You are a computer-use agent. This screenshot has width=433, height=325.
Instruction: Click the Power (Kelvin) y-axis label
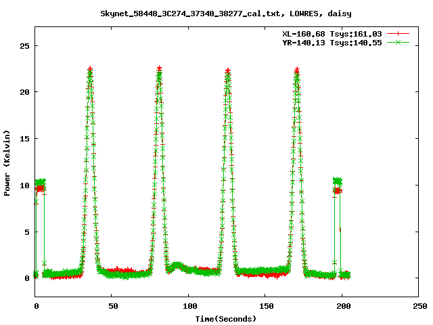click(x=7, y=163)
